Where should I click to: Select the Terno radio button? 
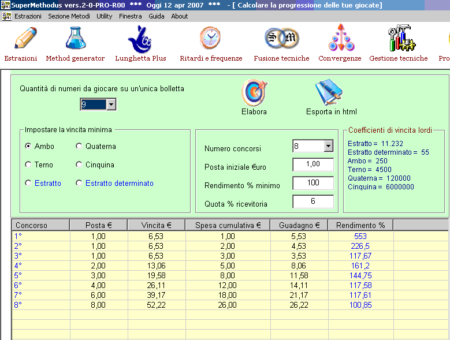coord(28,165)
